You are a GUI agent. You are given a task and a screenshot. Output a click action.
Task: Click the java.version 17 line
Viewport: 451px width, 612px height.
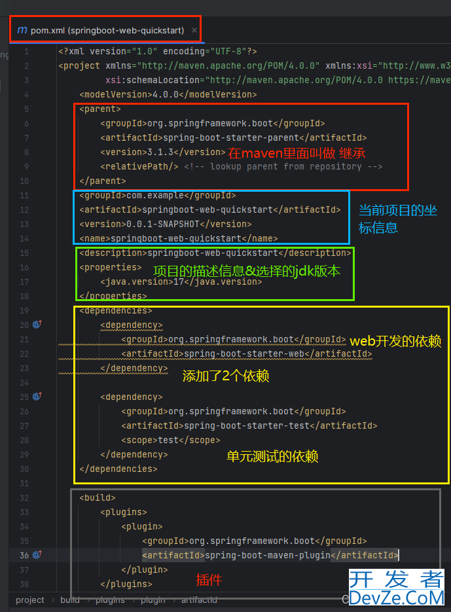[181, 282]
